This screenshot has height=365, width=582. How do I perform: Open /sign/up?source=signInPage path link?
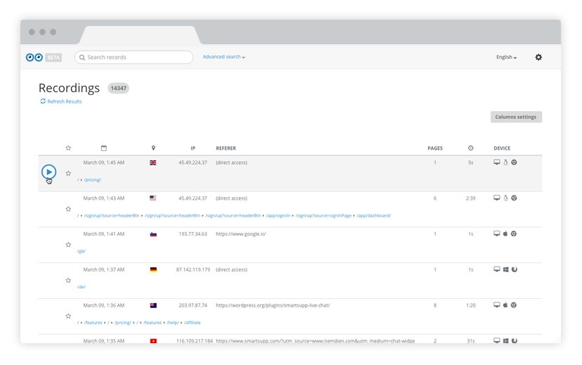323,215
